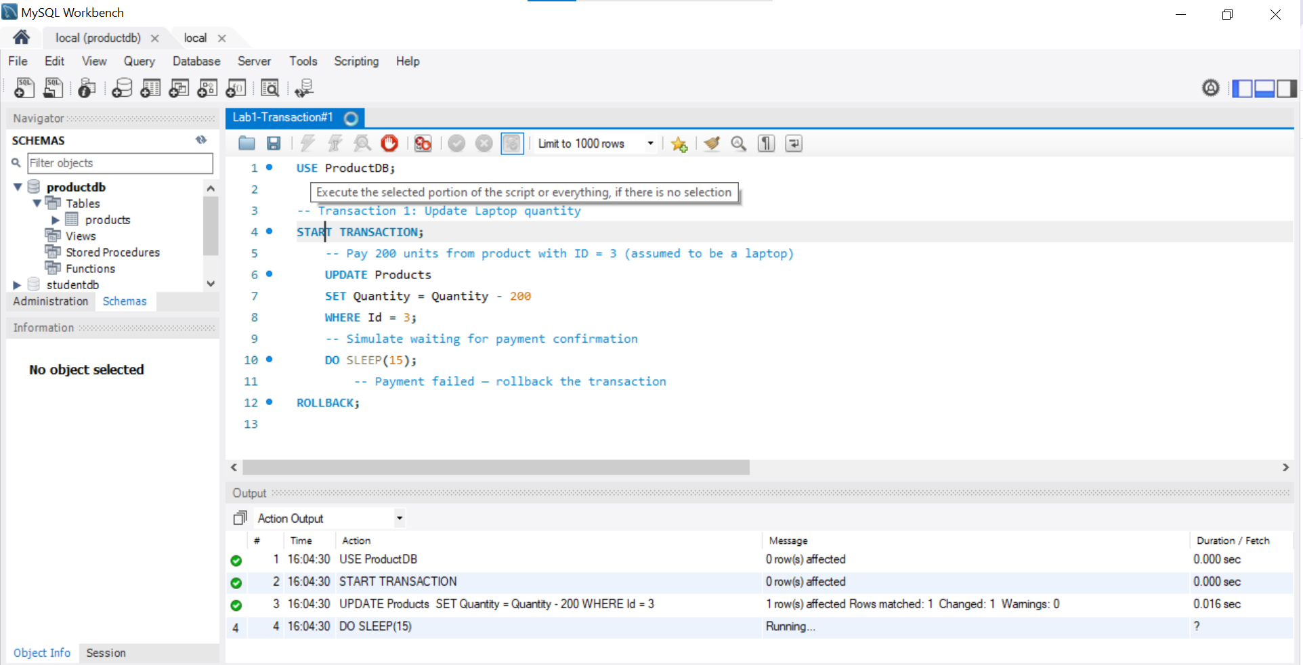The height and width of the screenshot is (665, 1303).
Task: Expand the products table node
Action: (56, 220)
